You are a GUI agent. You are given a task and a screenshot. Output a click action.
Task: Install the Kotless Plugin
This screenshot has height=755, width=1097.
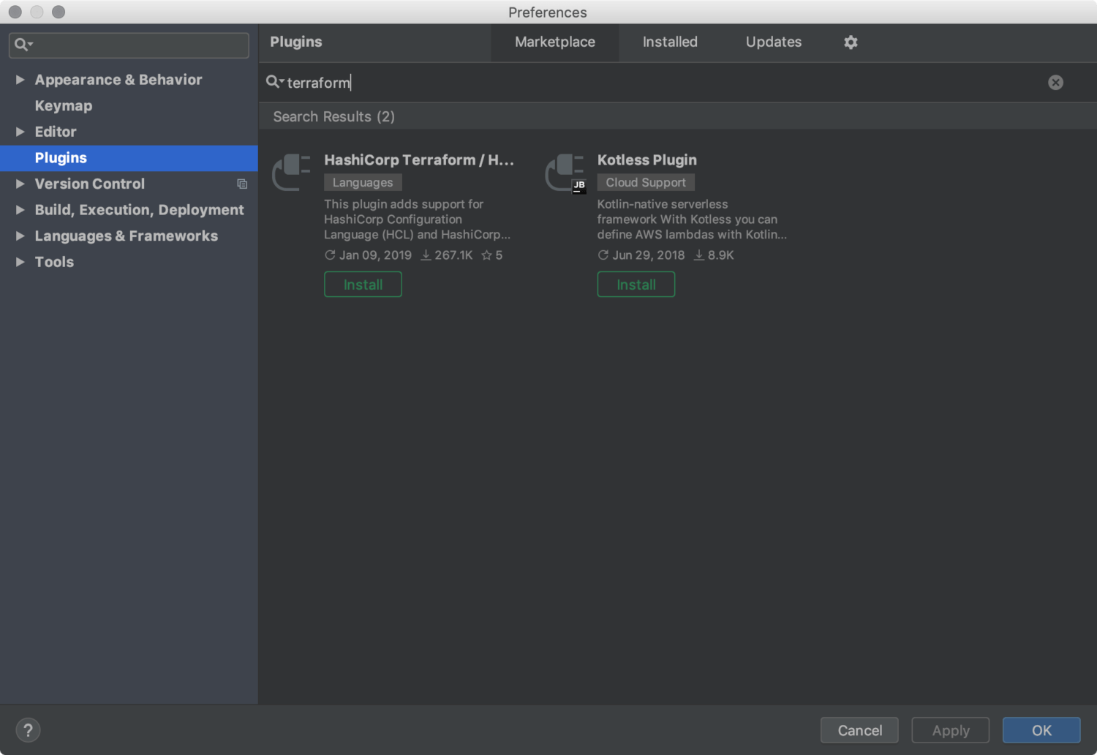[x=636, y=285]
